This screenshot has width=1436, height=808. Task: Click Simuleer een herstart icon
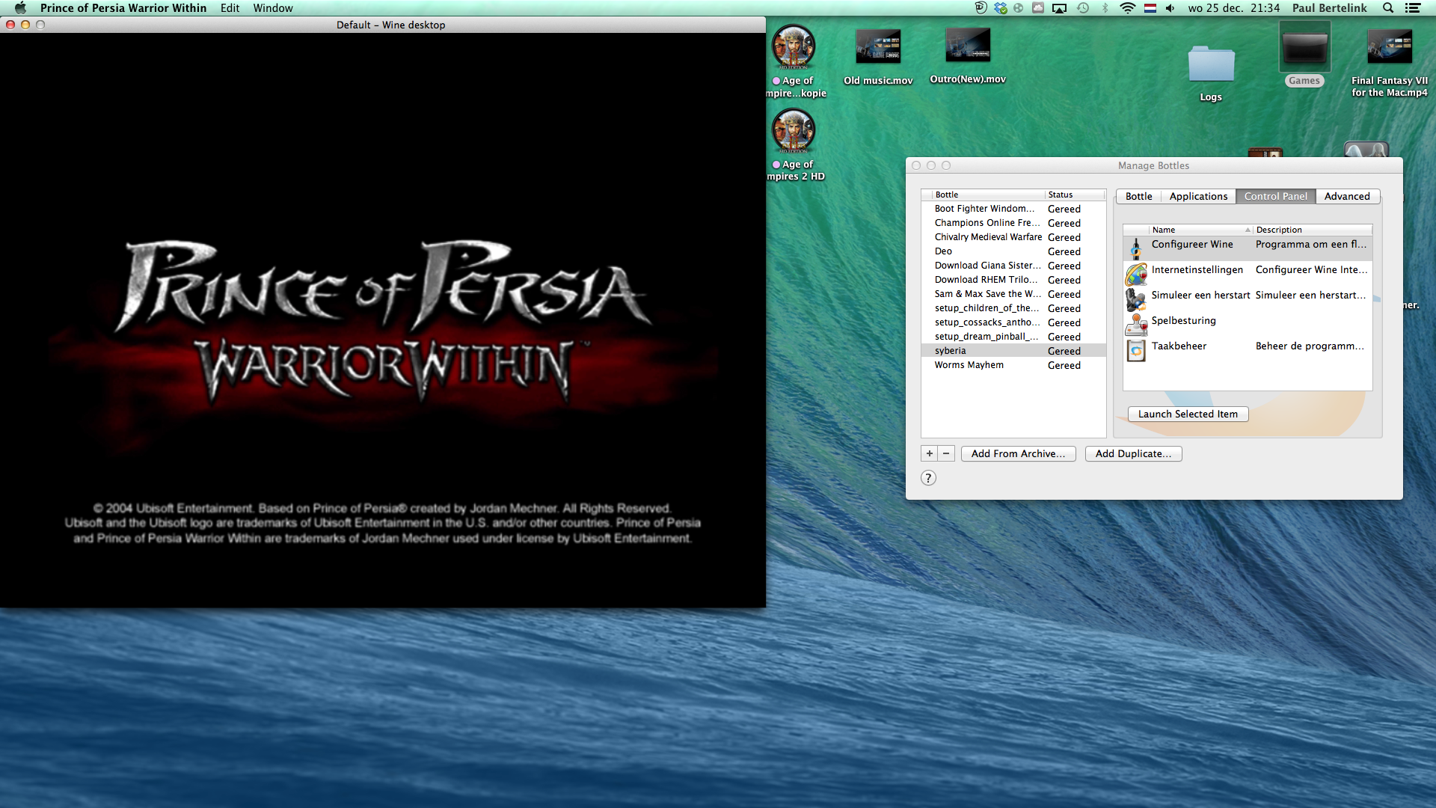(x=1136, y=296)
